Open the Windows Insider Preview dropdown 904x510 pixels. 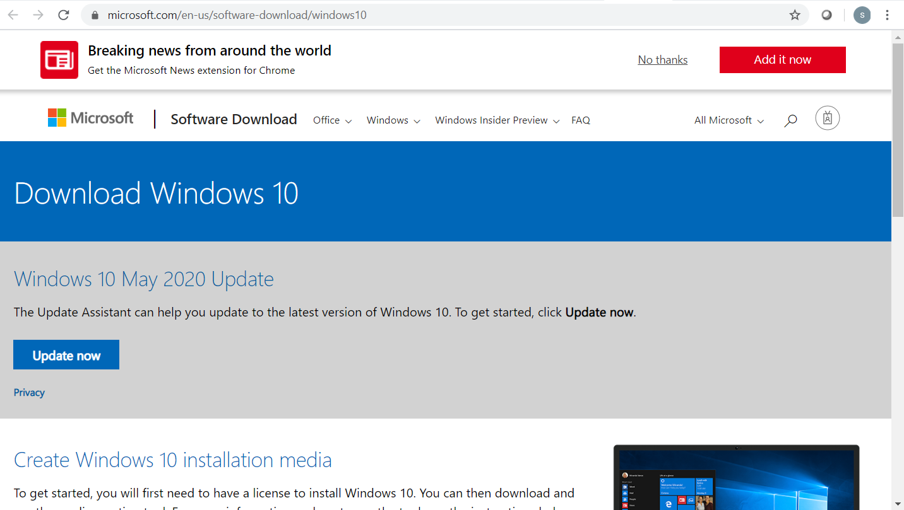497,120
